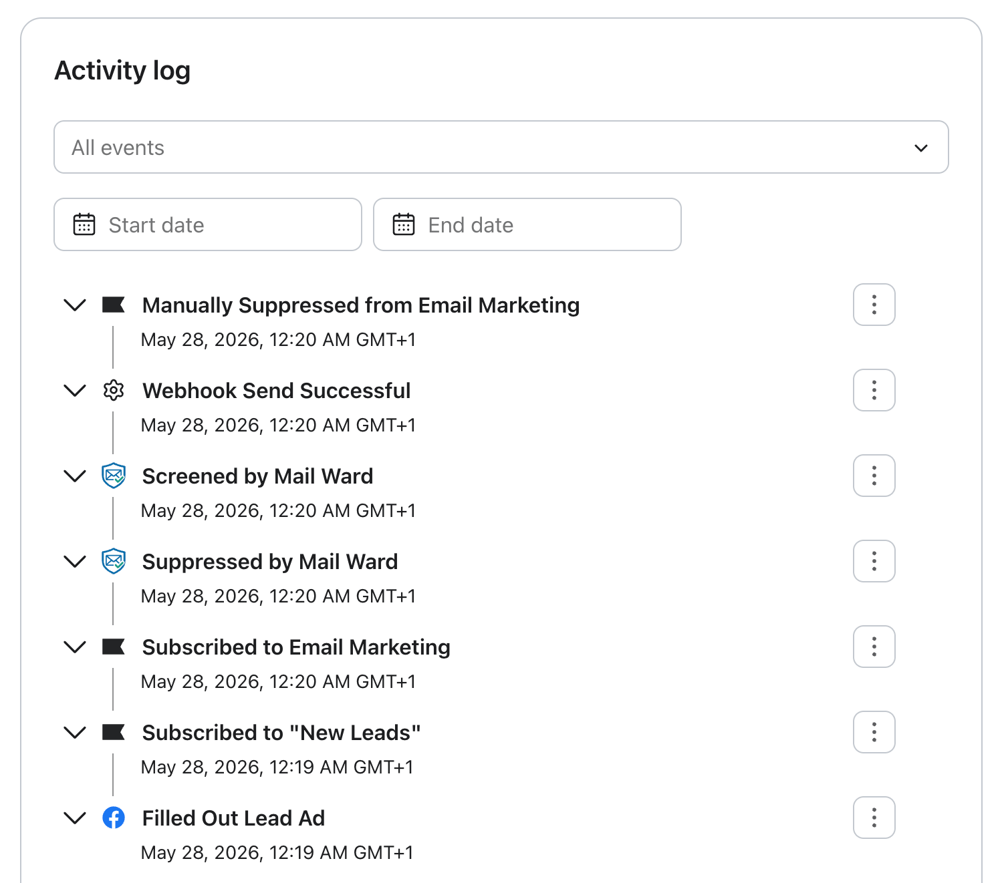Open calendar icon in Start date field
The width and height of the screenshot is (1004, 883).
coord(84,224)
